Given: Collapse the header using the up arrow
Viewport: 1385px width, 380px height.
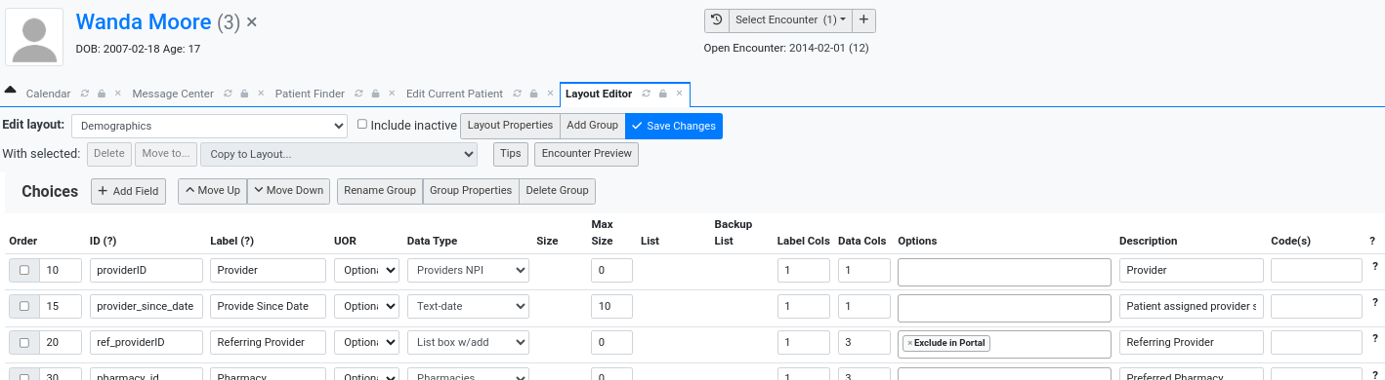Looking at the screenshot, I should [11, 90].
